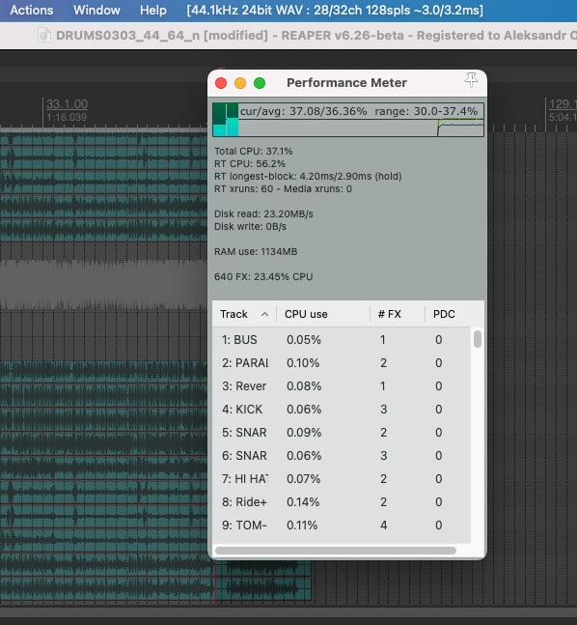Zoom the Performance Meter with the green button
The image size is (577, 625).
(260, 83)
